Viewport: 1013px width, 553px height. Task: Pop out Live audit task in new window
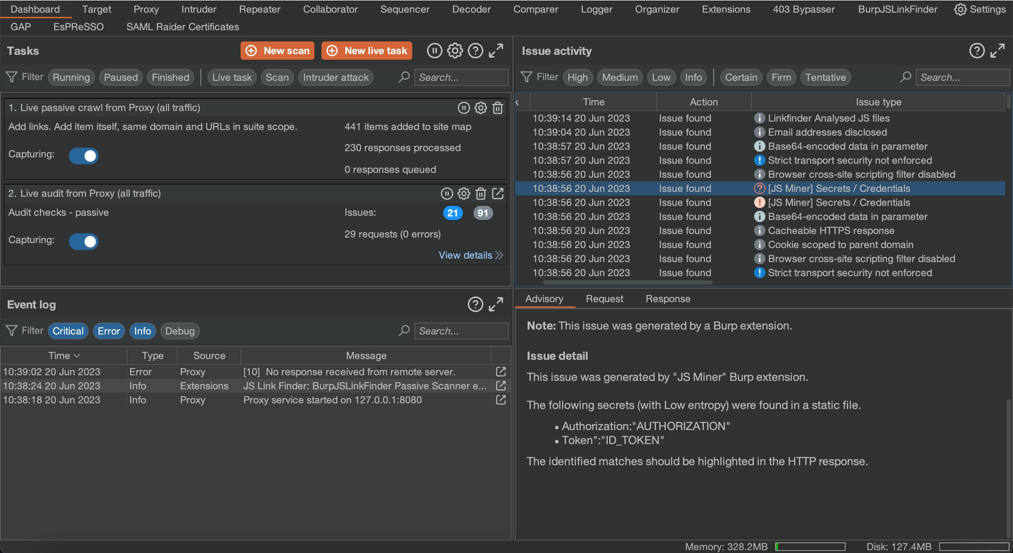point(497,193)
